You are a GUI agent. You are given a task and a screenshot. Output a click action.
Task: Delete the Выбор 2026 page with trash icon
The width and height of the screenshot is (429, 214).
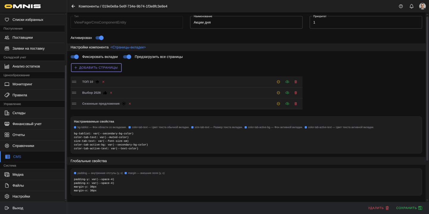(296, 93)
